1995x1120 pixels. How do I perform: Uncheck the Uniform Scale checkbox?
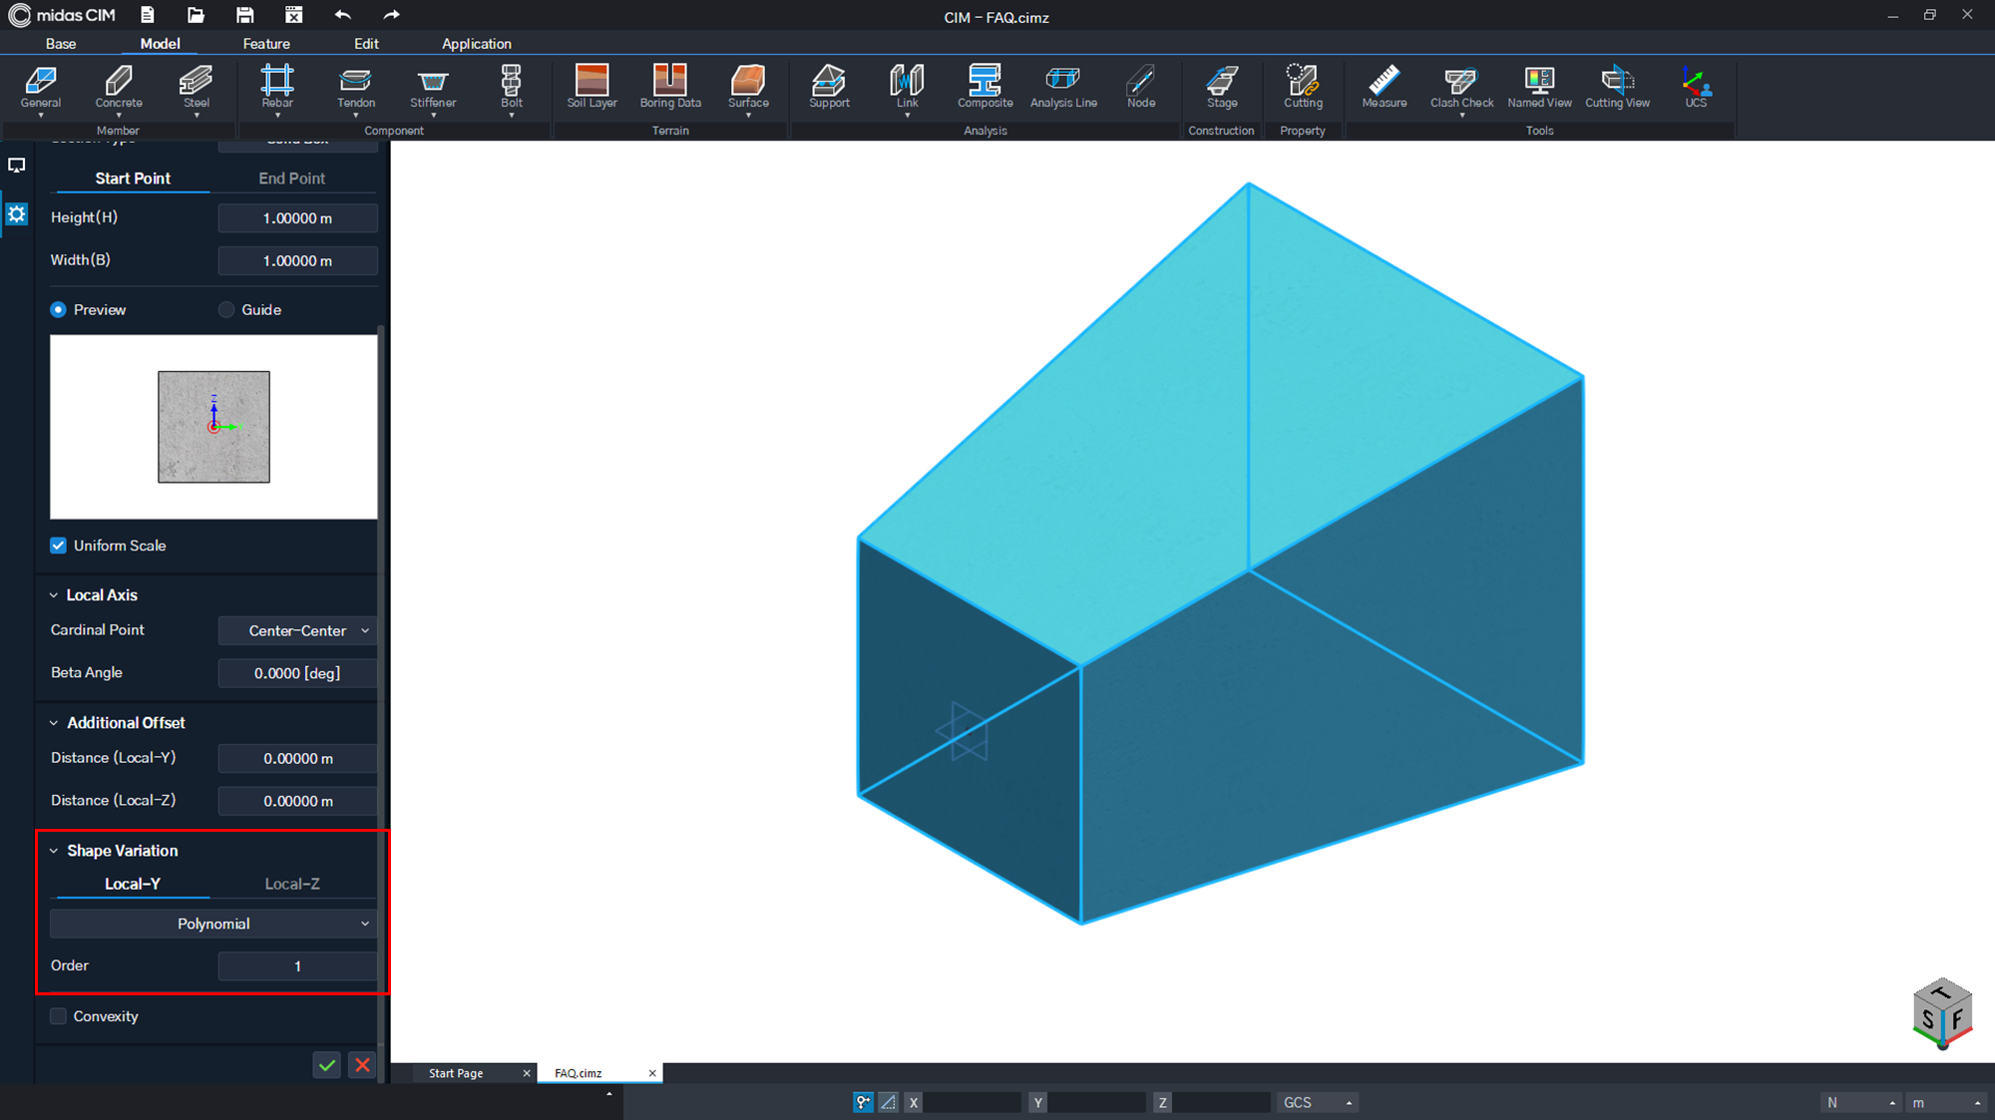59,546
